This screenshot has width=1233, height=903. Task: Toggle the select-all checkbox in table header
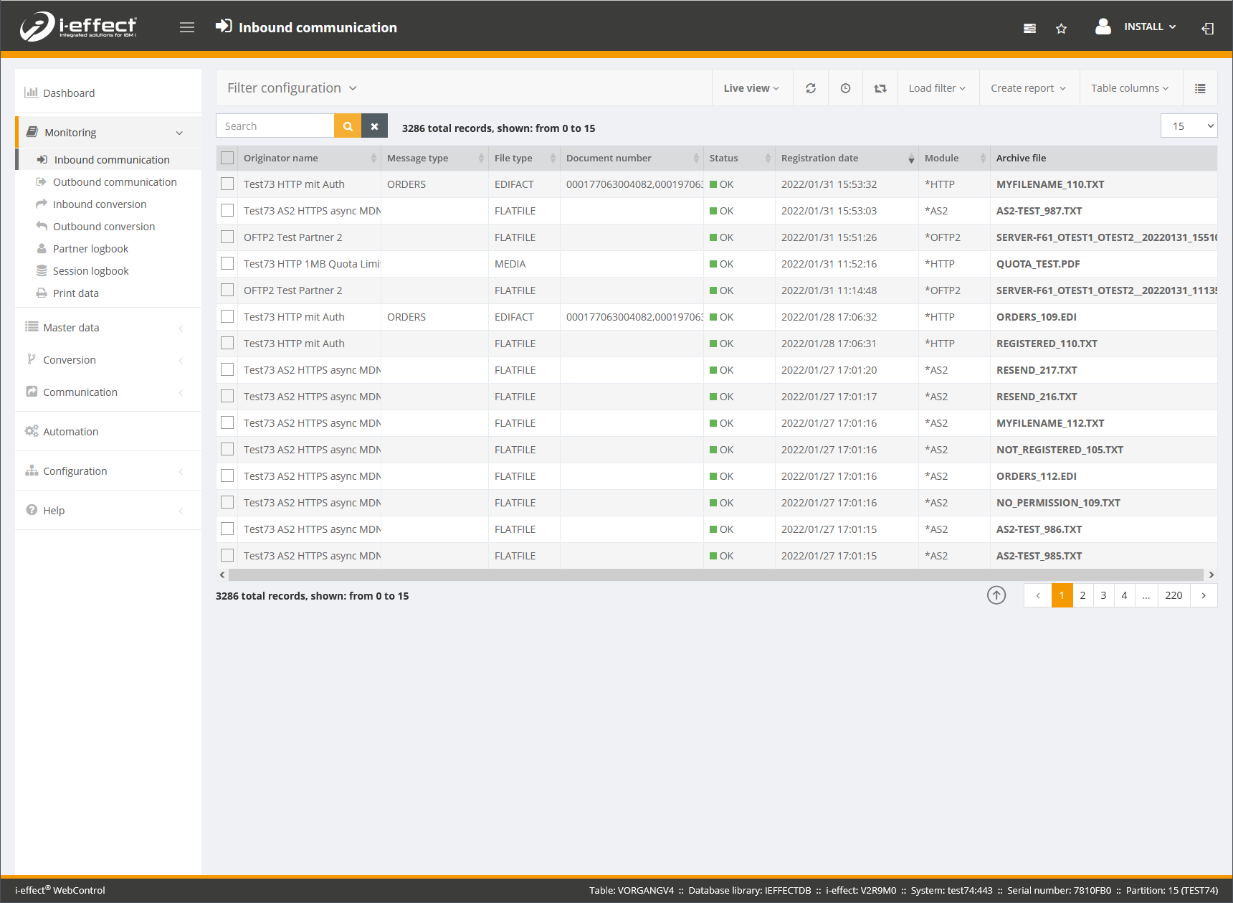click(227, 159)
